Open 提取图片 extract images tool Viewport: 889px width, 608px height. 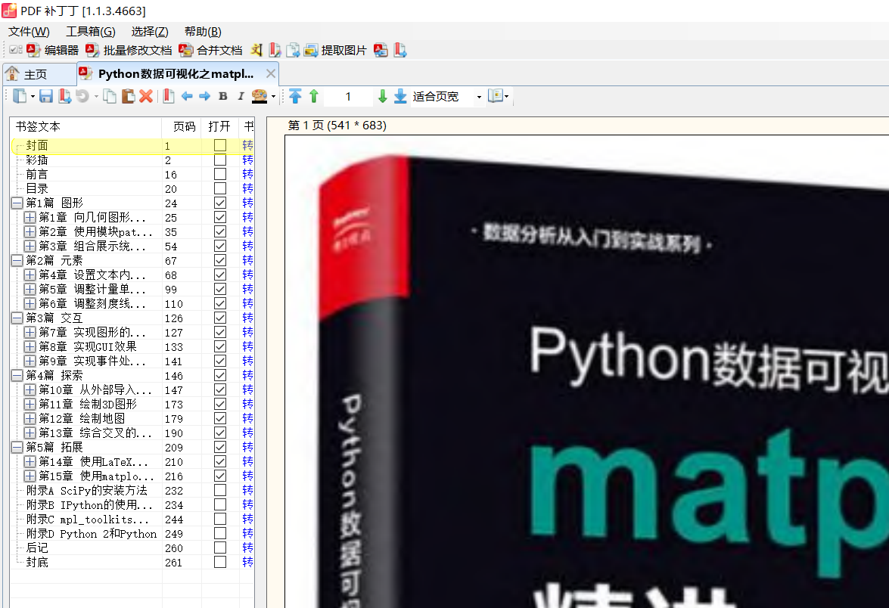pyautogui.click(x=335, y=51)
